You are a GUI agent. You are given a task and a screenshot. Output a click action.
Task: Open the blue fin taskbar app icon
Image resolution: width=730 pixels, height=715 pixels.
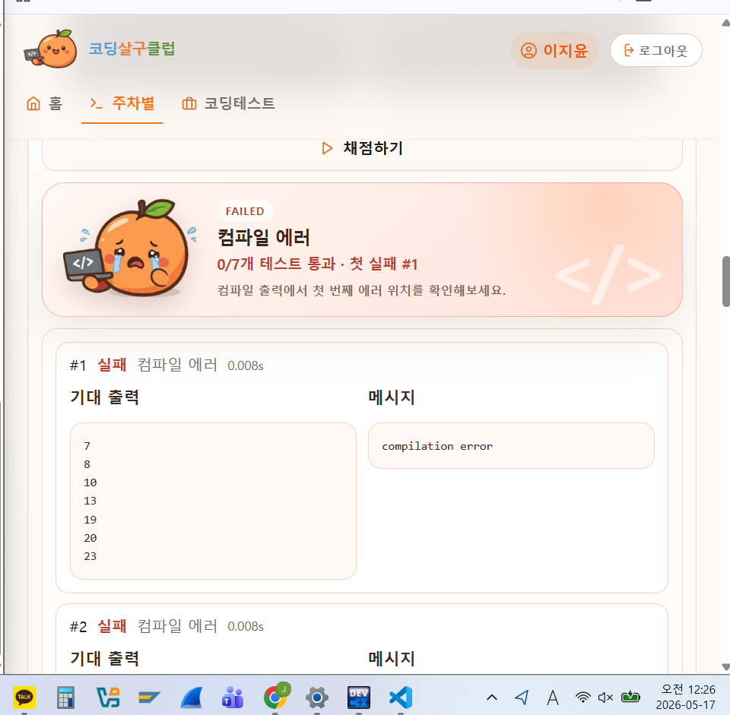[x=192, y=698]
